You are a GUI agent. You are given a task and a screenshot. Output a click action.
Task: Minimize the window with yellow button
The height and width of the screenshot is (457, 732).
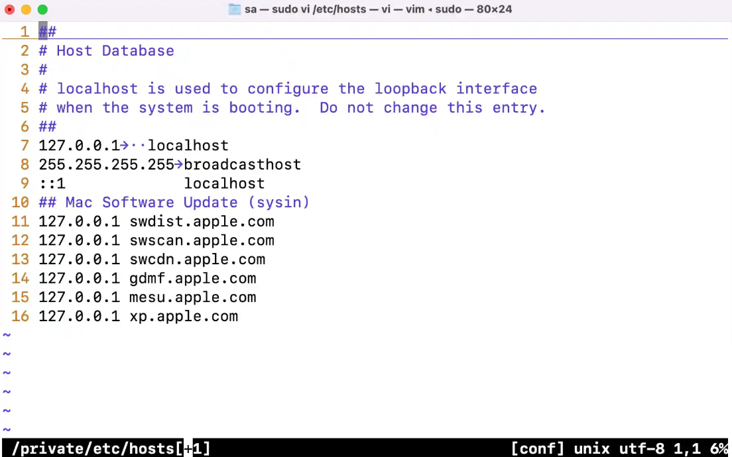click(26, 9)
